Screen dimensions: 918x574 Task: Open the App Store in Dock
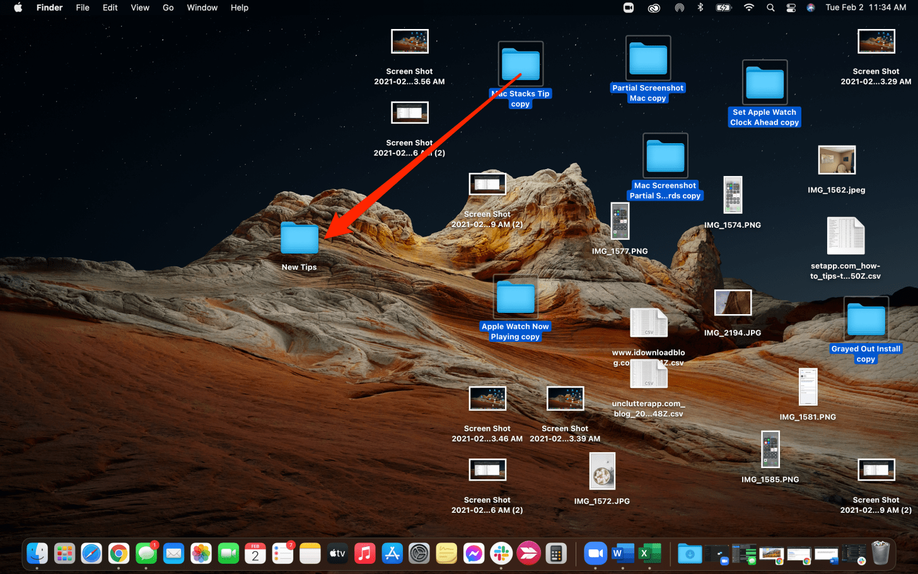point(392,554)
